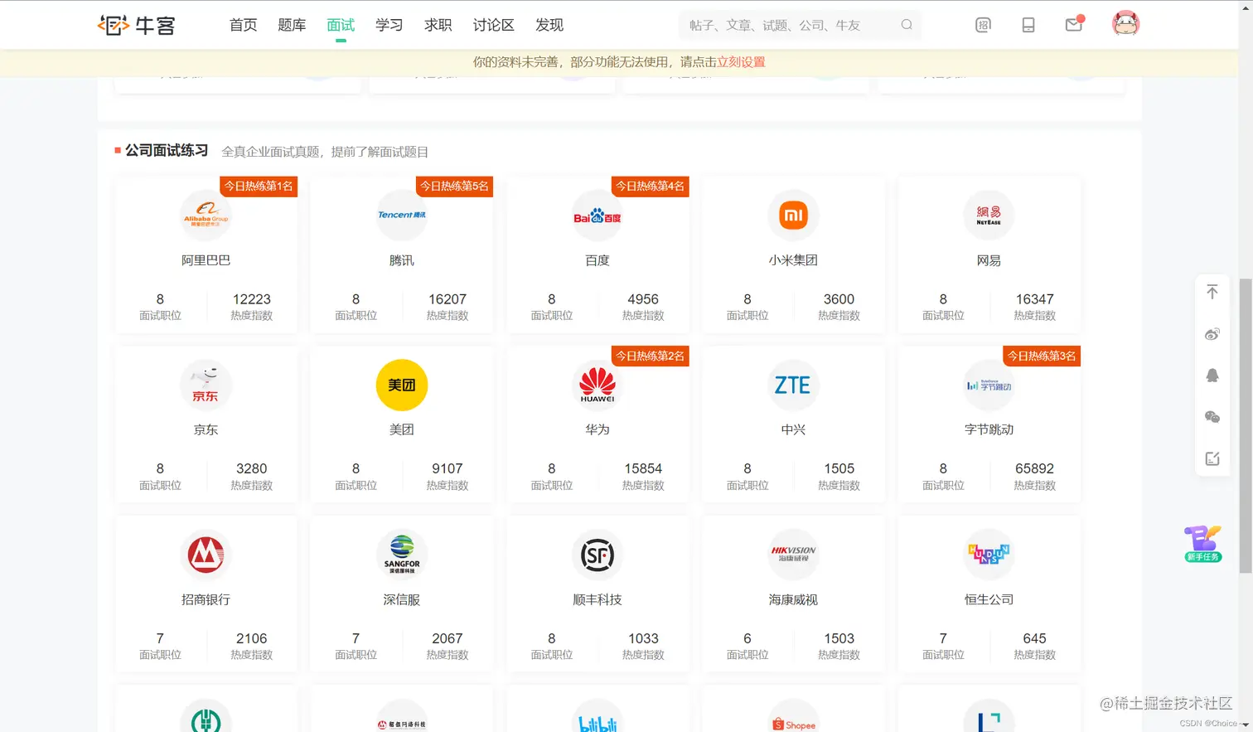The image size is (1253, 732).
Task: Click the 立刻设置 link in the banner
Action: 741,62
